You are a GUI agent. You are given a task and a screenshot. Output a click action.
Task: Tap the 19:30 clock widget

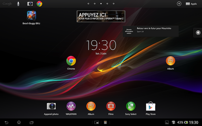coord(101,45)
